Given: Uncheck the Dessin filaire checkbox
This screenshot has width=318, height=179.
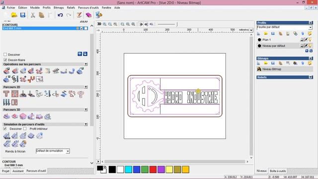Looking at the screenshot, I should pyautogui.click(x=5, y=60).
